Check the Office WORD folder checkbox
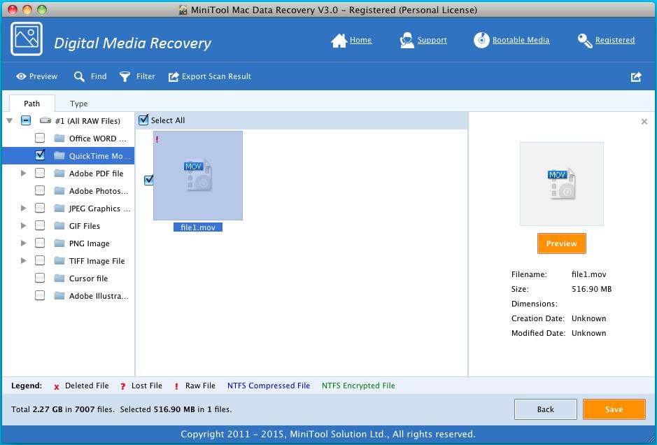Screen dimensions: 657x445 [x=40, y=138]
